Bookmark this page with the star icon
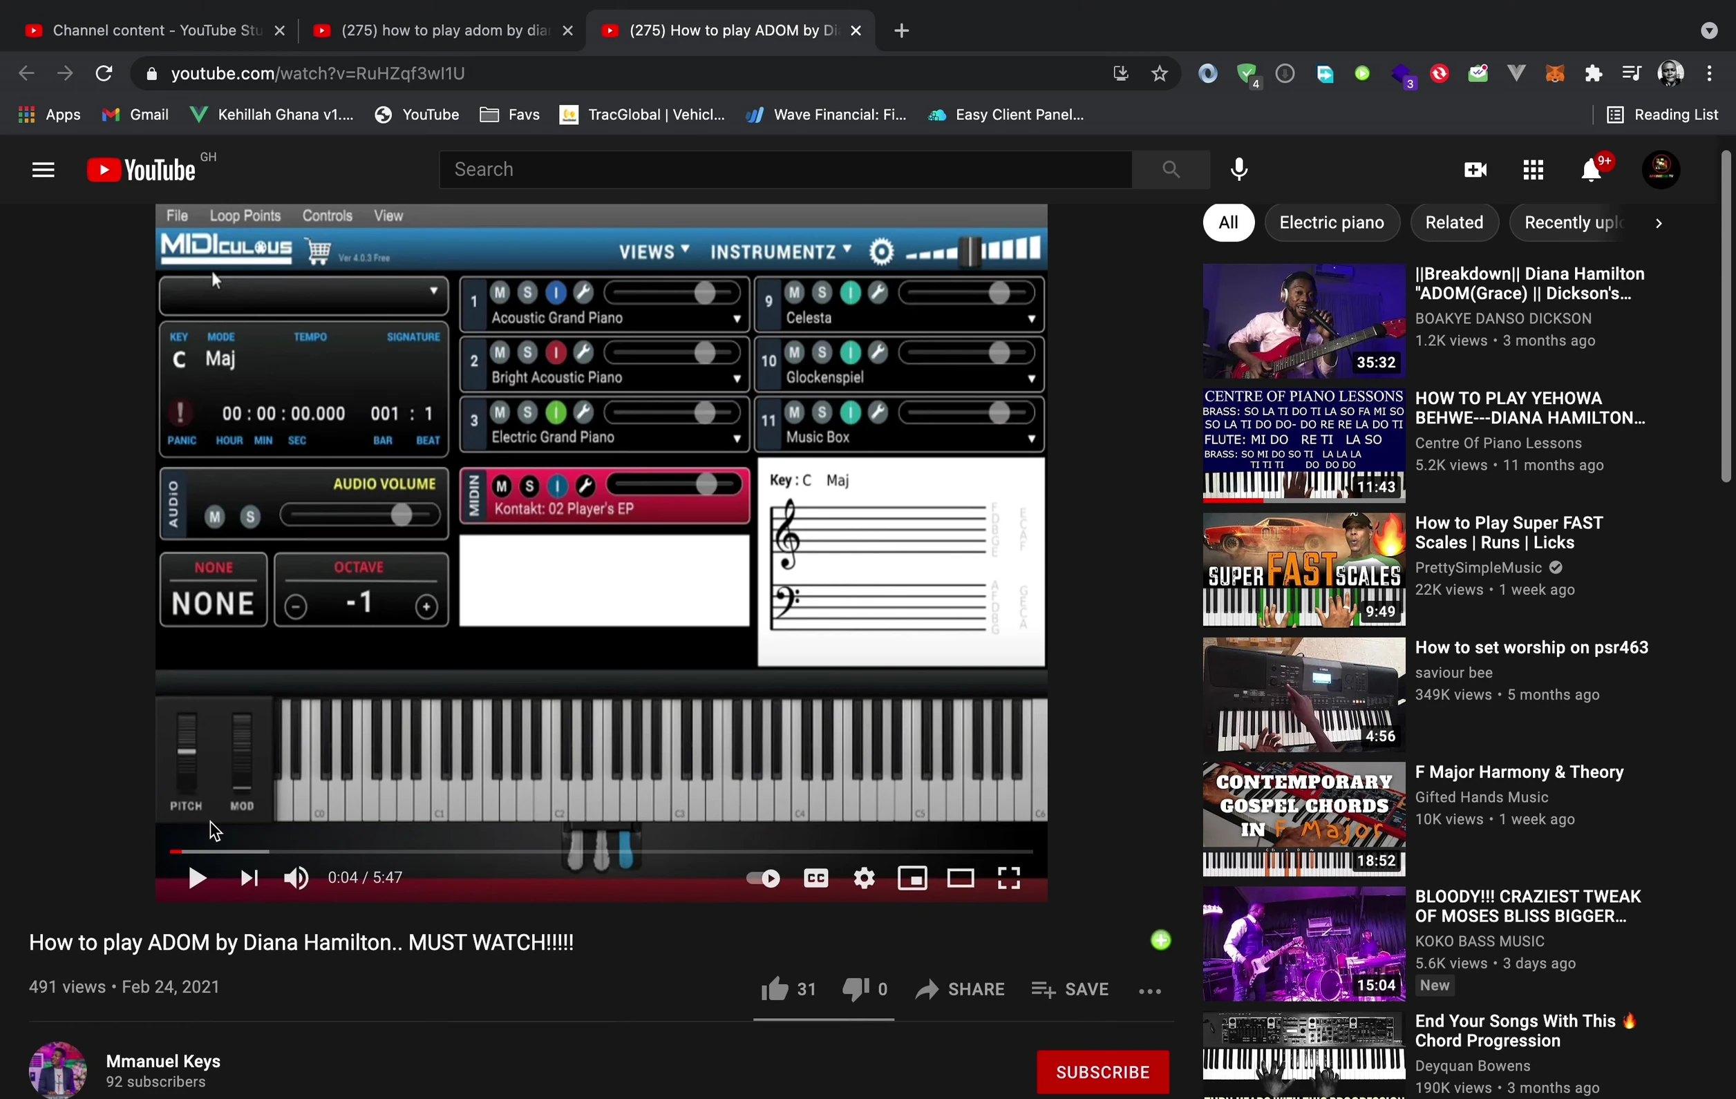 1159,73
